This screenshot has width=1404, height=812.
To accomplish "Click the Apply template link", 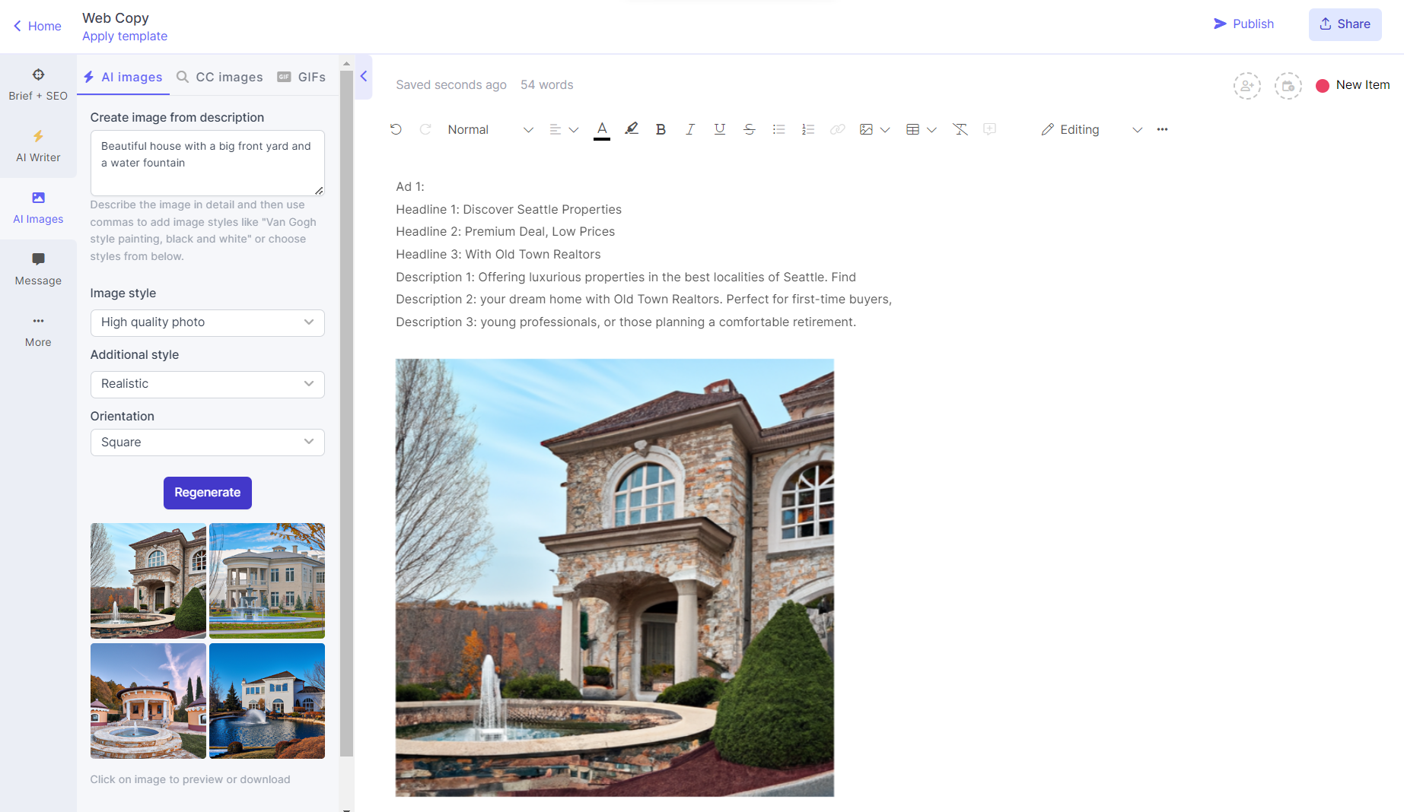I will (125, 36).
